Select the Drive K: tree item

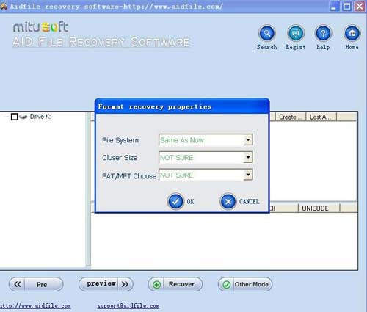coord(40,117)
